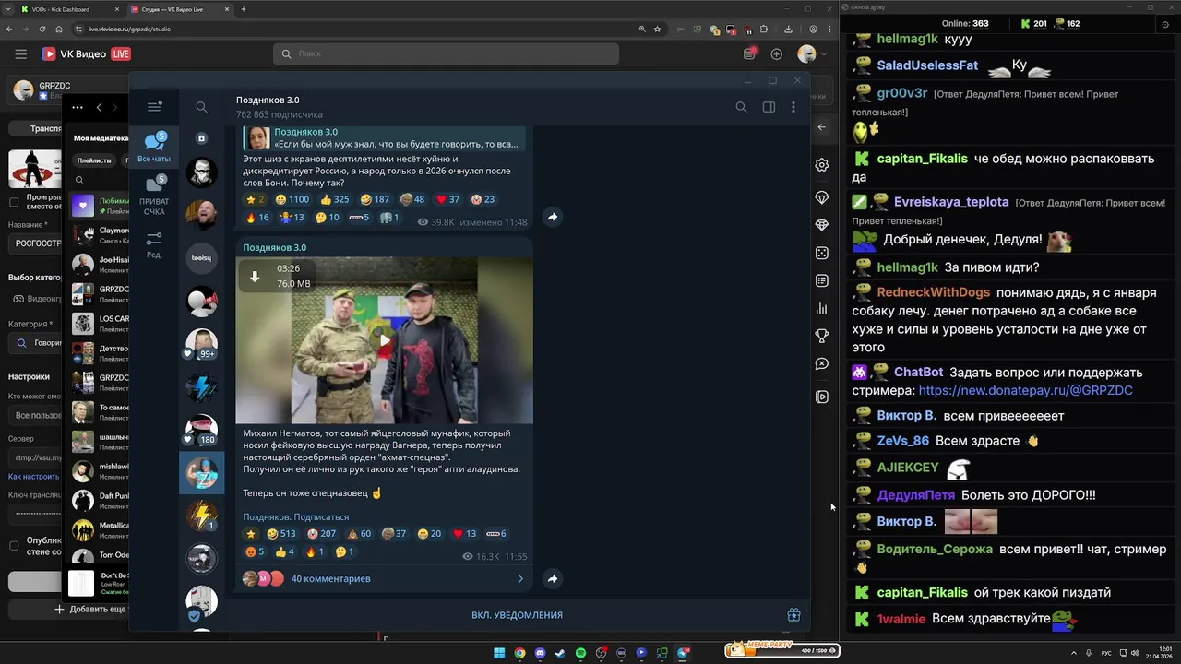This screenshot has width=1181, height=664.
Task: Toggle Проигрывать вместо checkbox in VK studio
Action: 14,202
